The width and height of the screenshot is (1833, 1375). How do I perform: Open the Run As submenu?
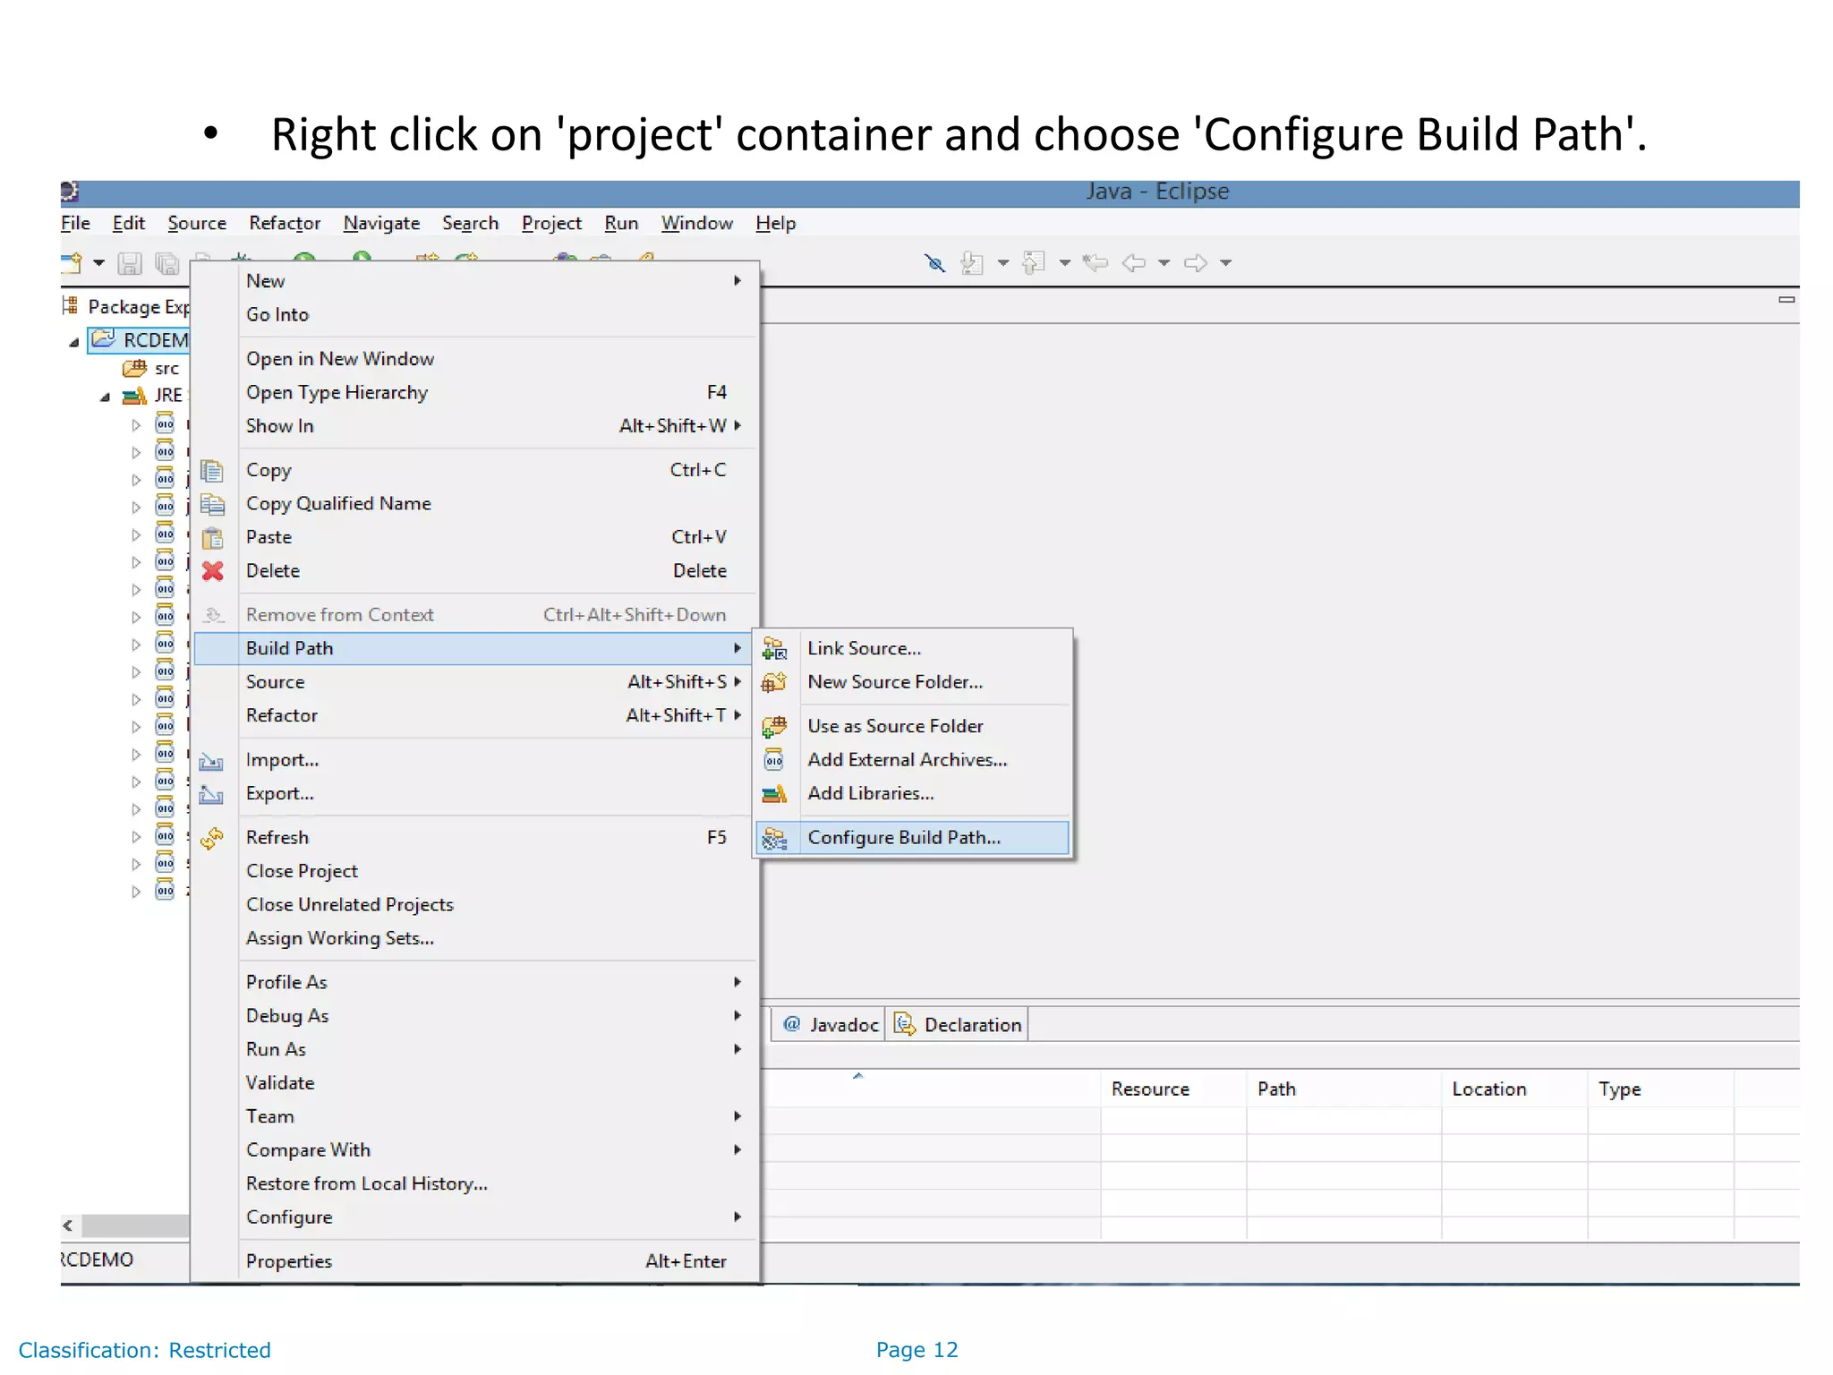tap(473, 1049)
